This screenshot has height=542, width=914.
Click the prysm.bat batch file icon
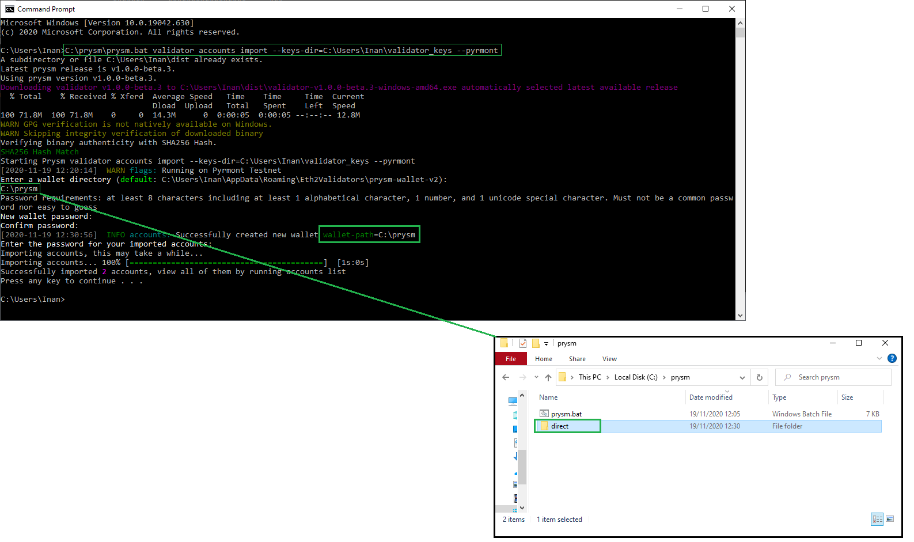[x=544, y=414]
